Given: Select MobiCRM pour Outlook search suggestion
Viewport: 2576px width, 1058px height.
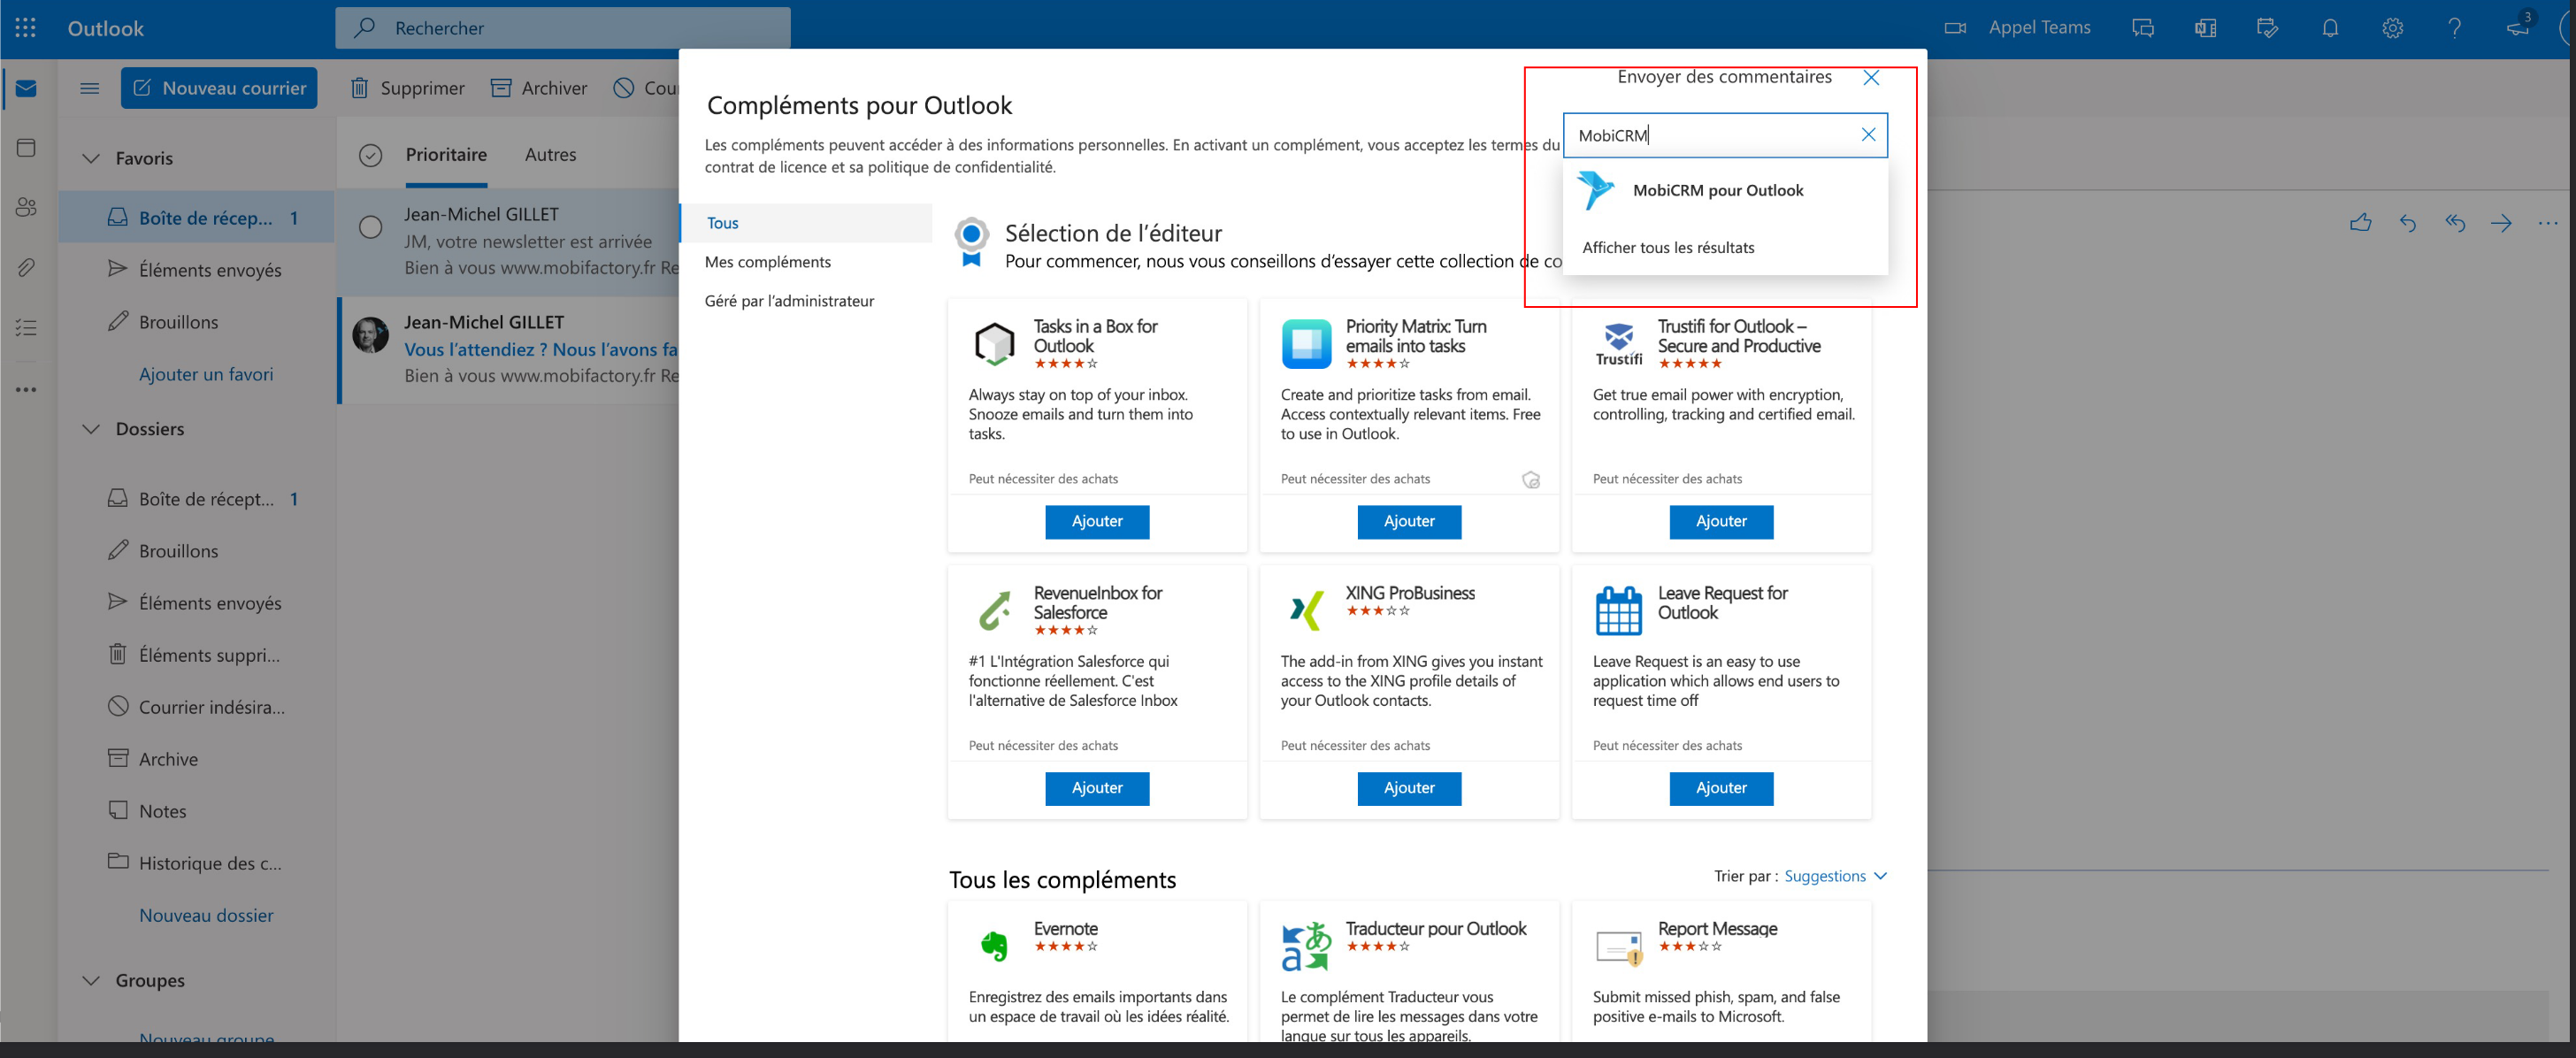Looking at the screenshot, I should (x=1717, y=190).
